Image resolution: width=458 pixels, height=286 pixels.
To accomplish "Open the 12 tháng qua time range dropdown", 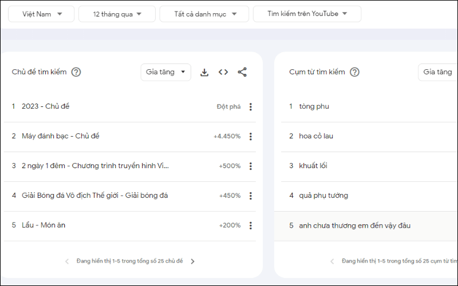I will 117,14.
